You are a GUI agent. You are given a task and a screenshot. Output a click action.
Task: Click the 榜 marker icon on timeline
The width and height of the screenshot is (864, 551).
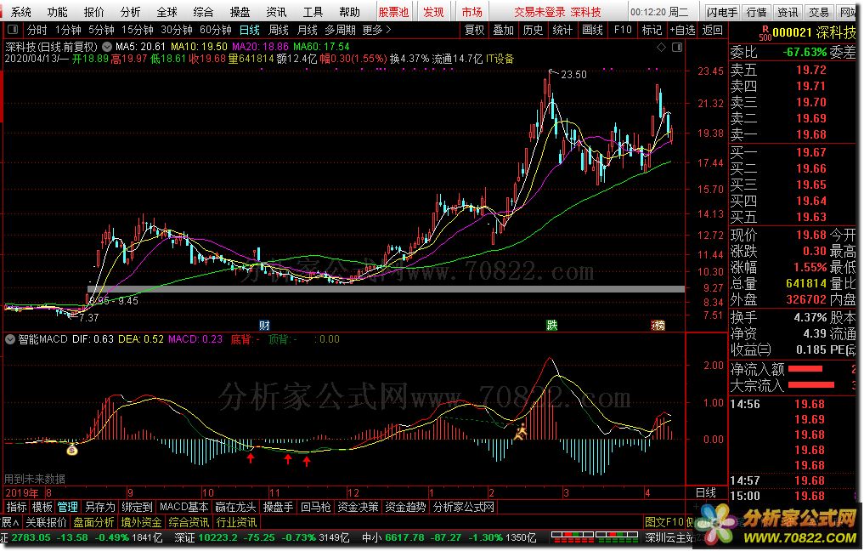click(x=658, y=326)
